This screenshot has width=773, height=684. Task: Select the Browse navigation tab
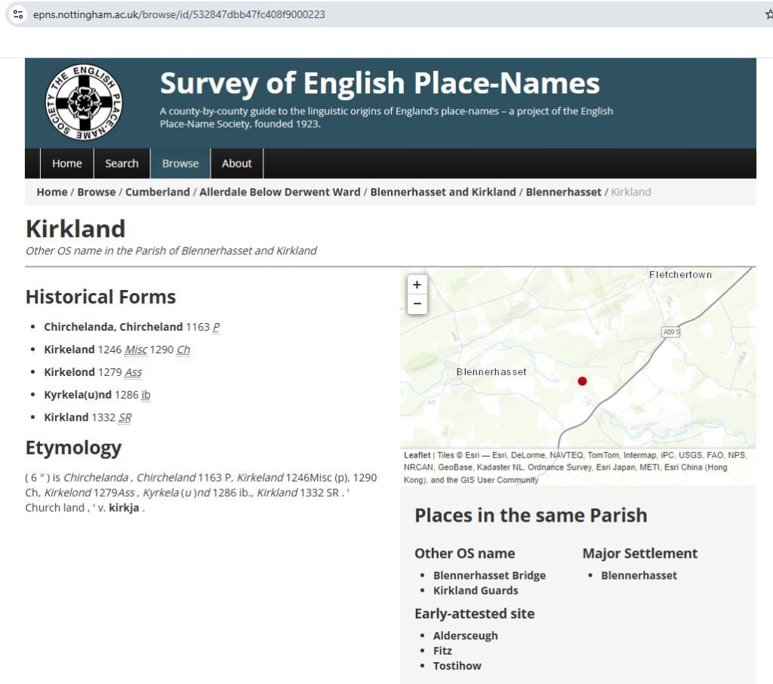tap(180, 163)
